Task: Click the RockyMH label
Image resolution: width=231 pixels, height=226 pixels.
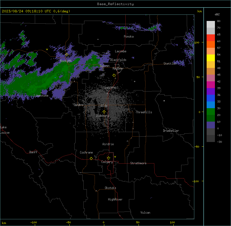Action: 66,61
